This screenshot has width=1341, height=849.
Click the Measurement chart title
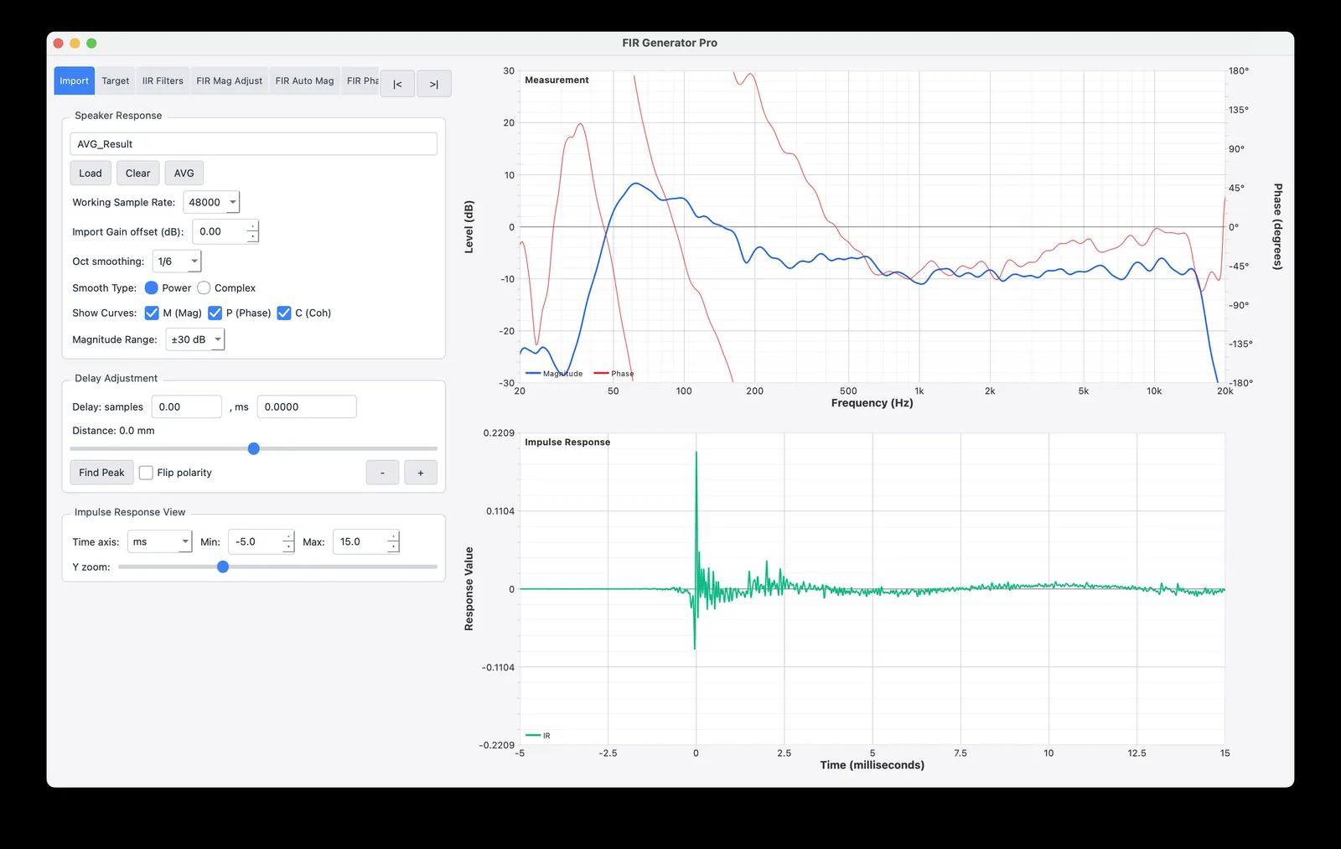557,80
